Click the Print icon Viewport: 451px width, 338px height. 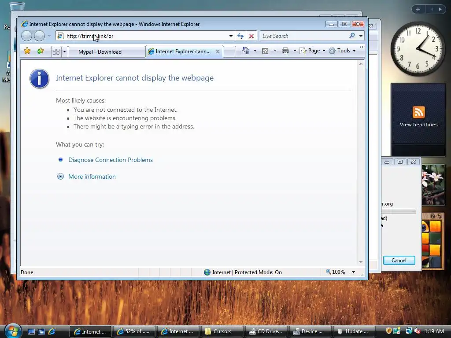point(285,51)
